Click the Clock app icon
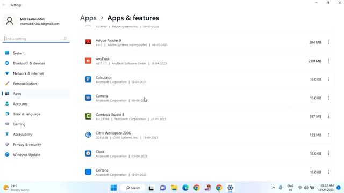Viewport: 344px width, 193px height. (88, 153)
